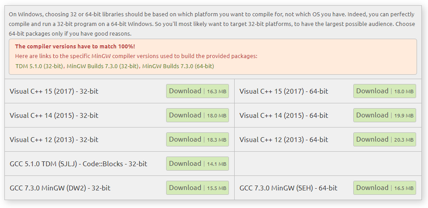Download GCC 7.3.0 MinGW (DW2) 32-bit
This screenshot has width=428, height=208.
[197, 188]
